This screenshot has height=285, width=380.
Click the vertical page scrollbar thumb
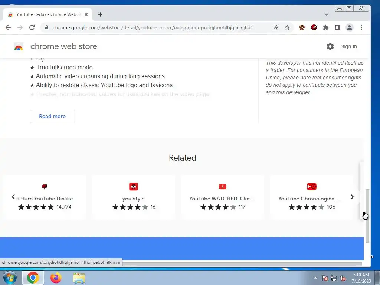367,216
